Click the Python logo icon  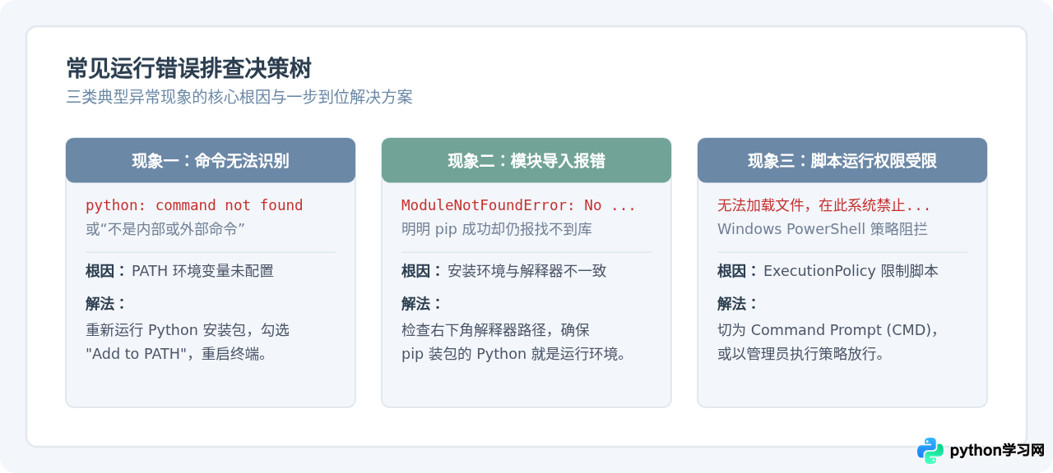[x=930, y=450]
